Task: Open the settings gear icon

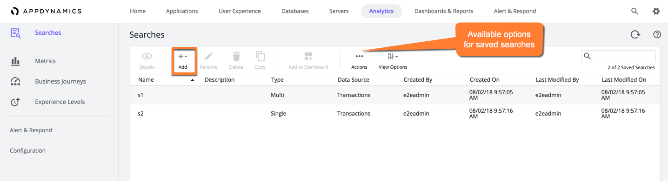Action: [656, 11]
